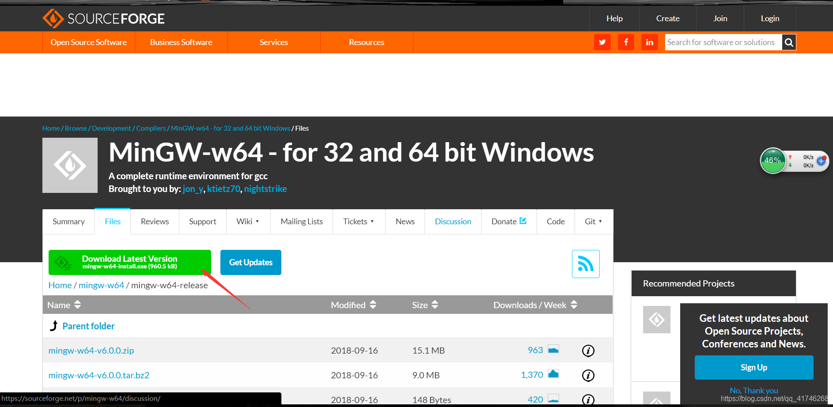Click Create in the top bar
833x407 pixels.
(668, 19)
